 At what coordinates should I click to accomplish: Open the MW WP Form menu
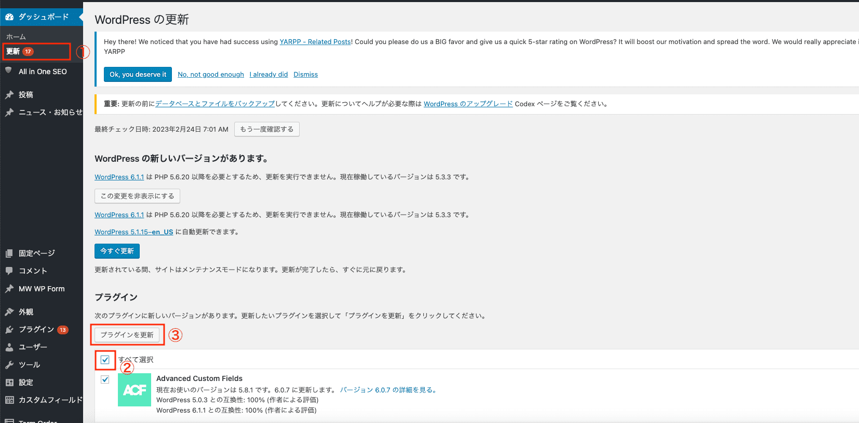coord(42,289)
